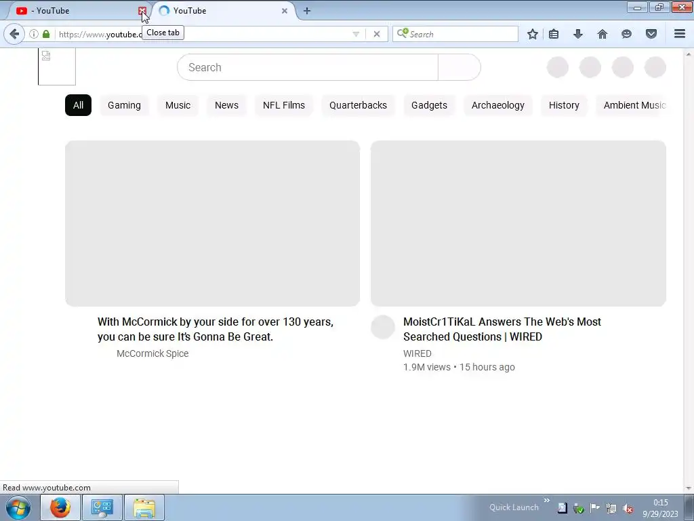
Task: Close the first YouTube tab
Action: [x=142, y=11]
